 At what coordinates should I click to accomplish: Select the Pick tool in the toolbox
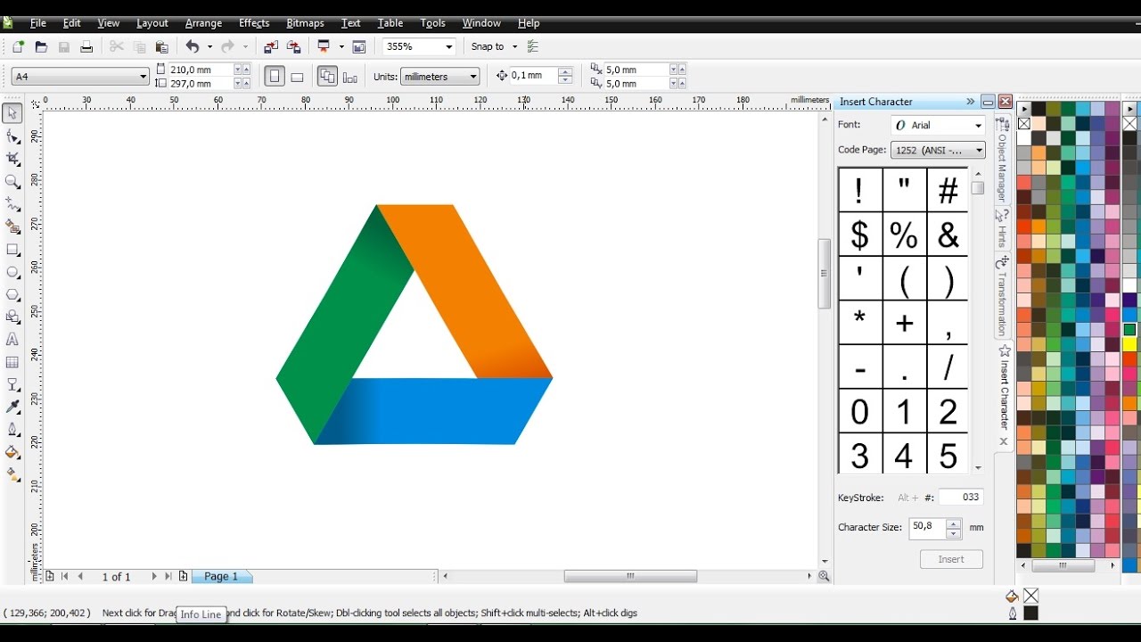pos(12,113)
